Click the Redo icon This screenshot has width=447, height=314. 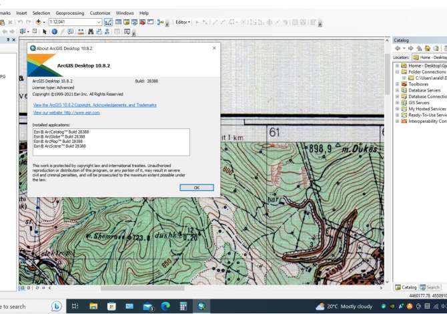coord(28,22)
